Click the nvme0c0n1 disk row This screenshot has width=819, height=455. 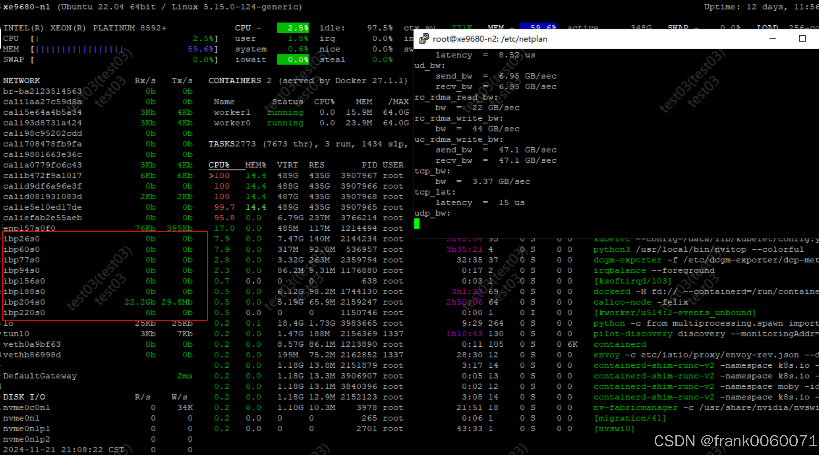[x=27, y=408]
